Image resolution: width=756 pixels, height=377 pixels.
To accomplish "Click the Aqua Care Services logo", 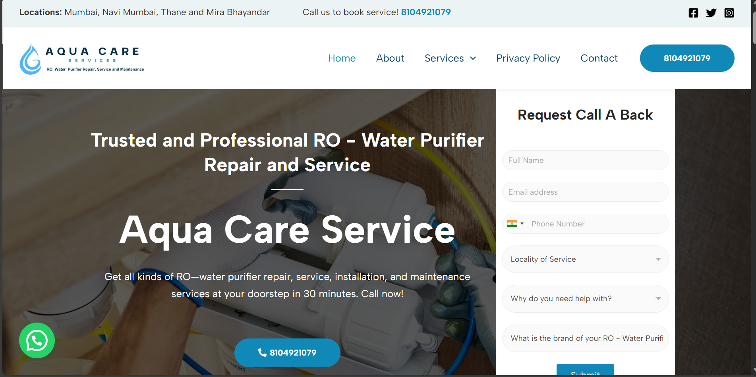I will click(x=82, y=59).
